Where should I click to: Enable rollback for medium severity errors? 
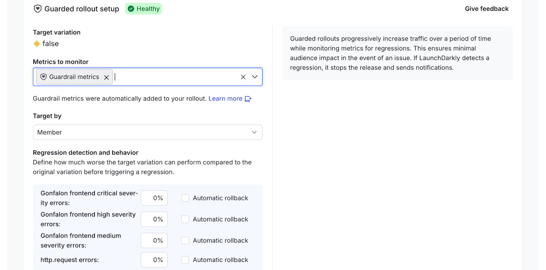[185, 241]
